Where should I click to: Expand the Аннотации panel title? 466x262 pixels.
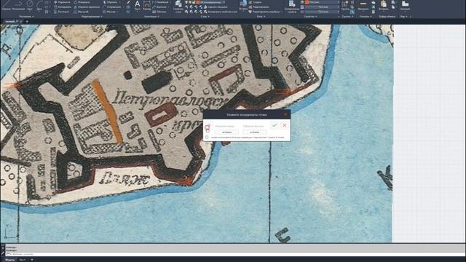[151, 16]
